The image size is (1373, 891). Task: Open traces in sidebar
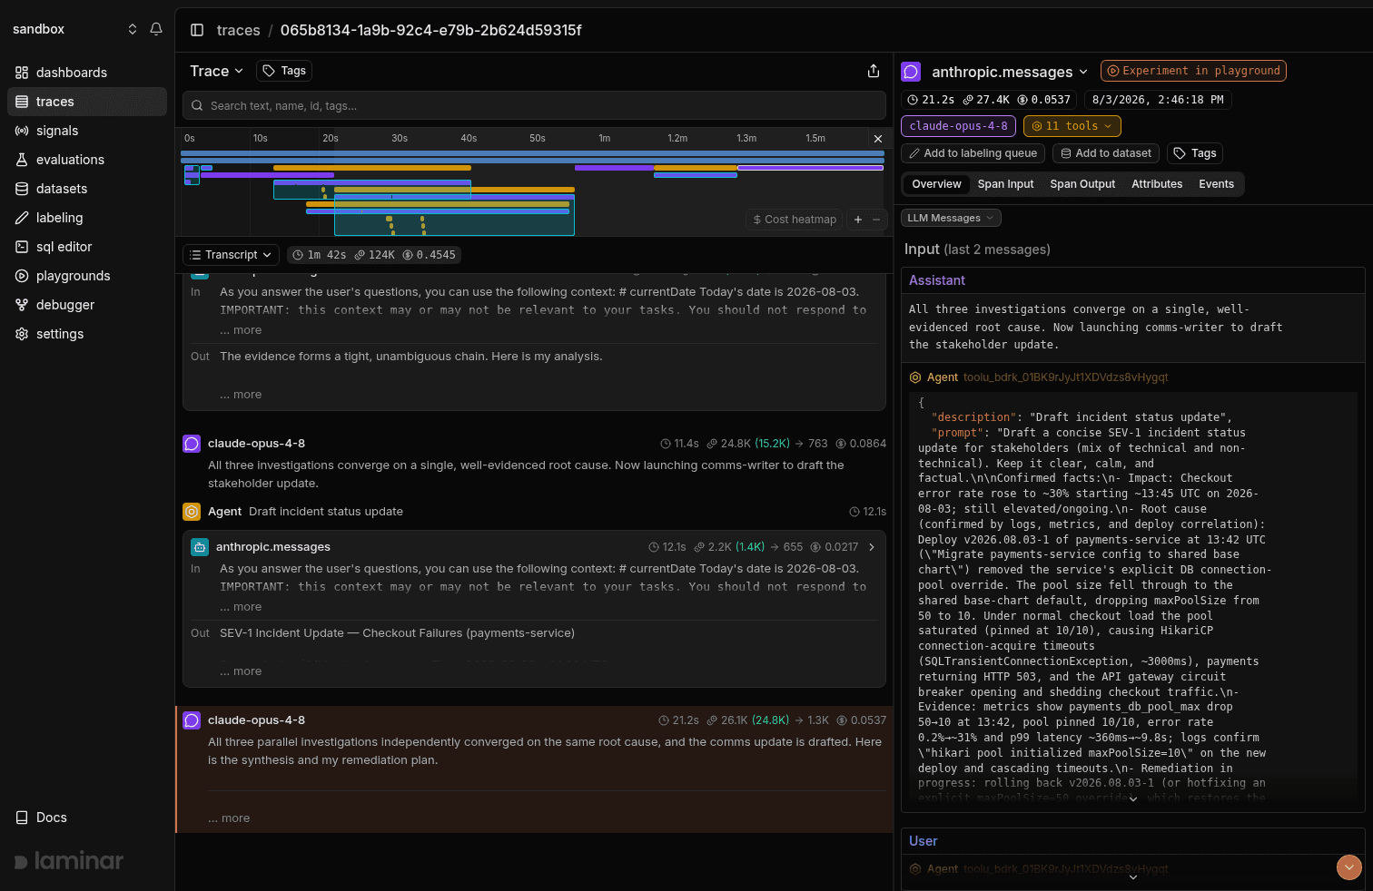(87, 102)
